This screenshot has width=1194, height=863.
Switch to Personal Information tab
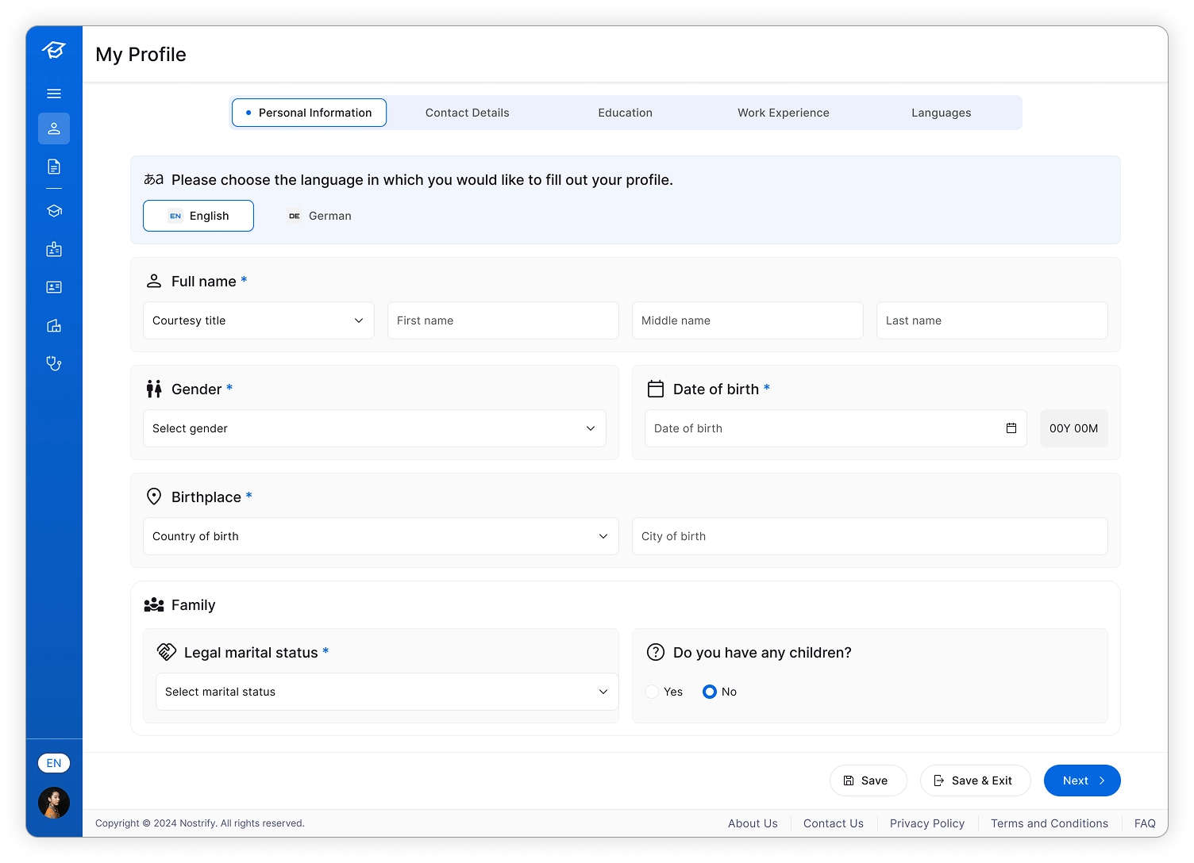[309, 113]
